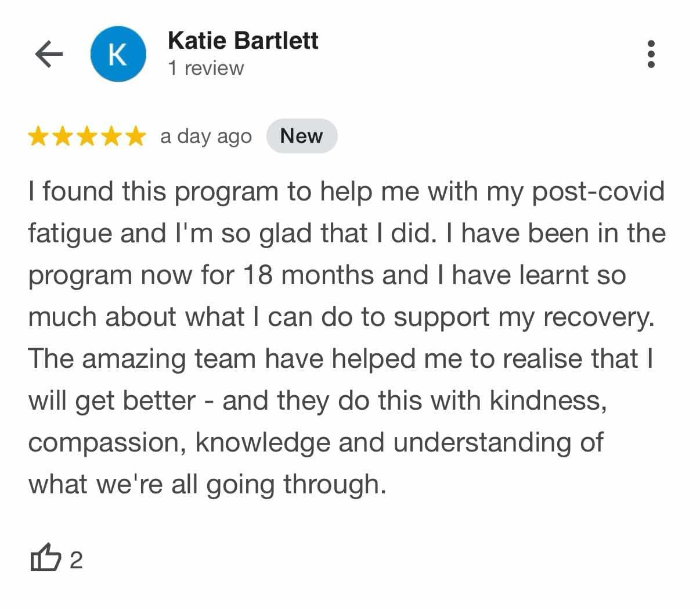
Task: Click the second gold rating star
Action: click(63, 137)
